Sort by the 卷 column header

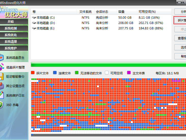coord(54,12)
